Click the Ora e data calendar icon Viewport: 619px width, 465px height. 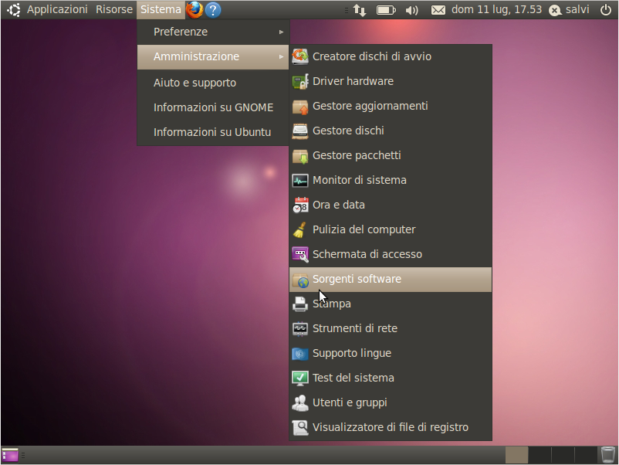point(300,205)
